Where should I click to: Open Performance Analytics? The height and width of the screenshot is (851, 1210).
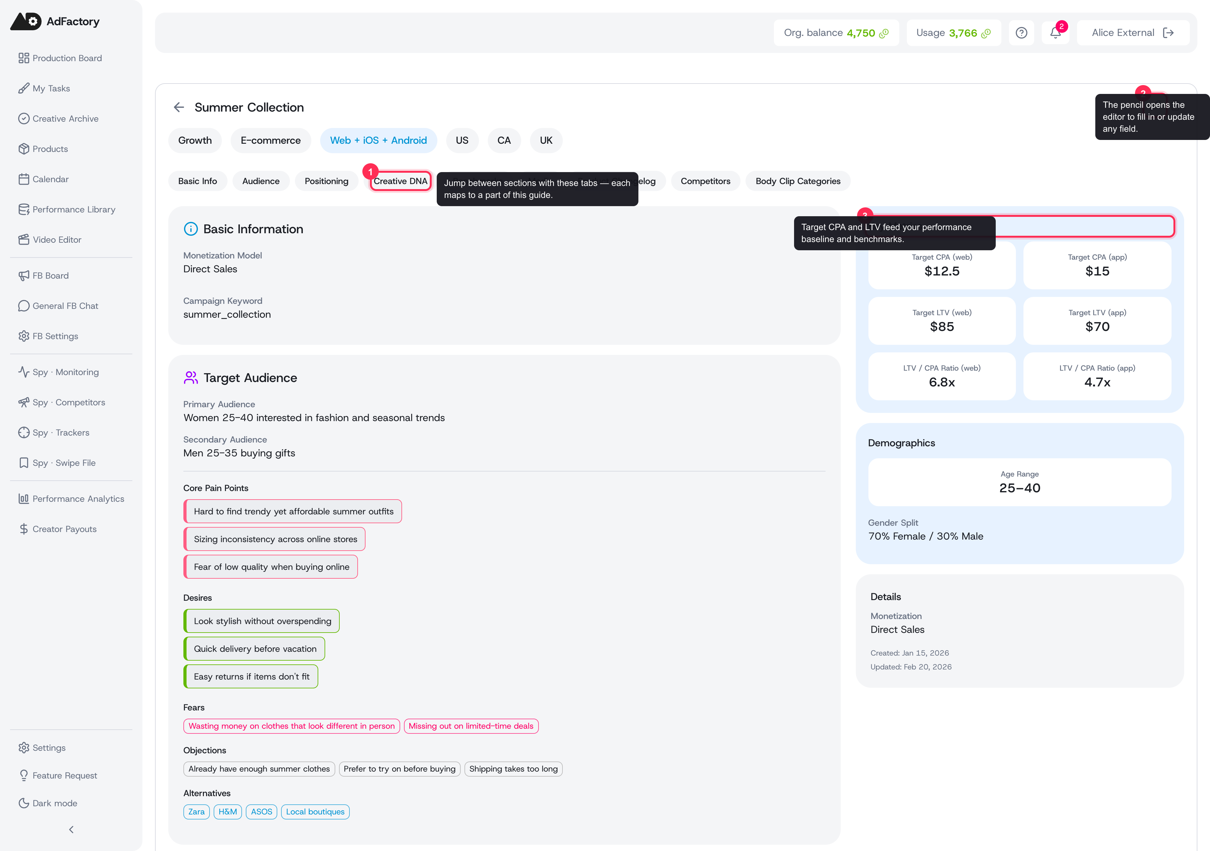(x=71, y=498)
